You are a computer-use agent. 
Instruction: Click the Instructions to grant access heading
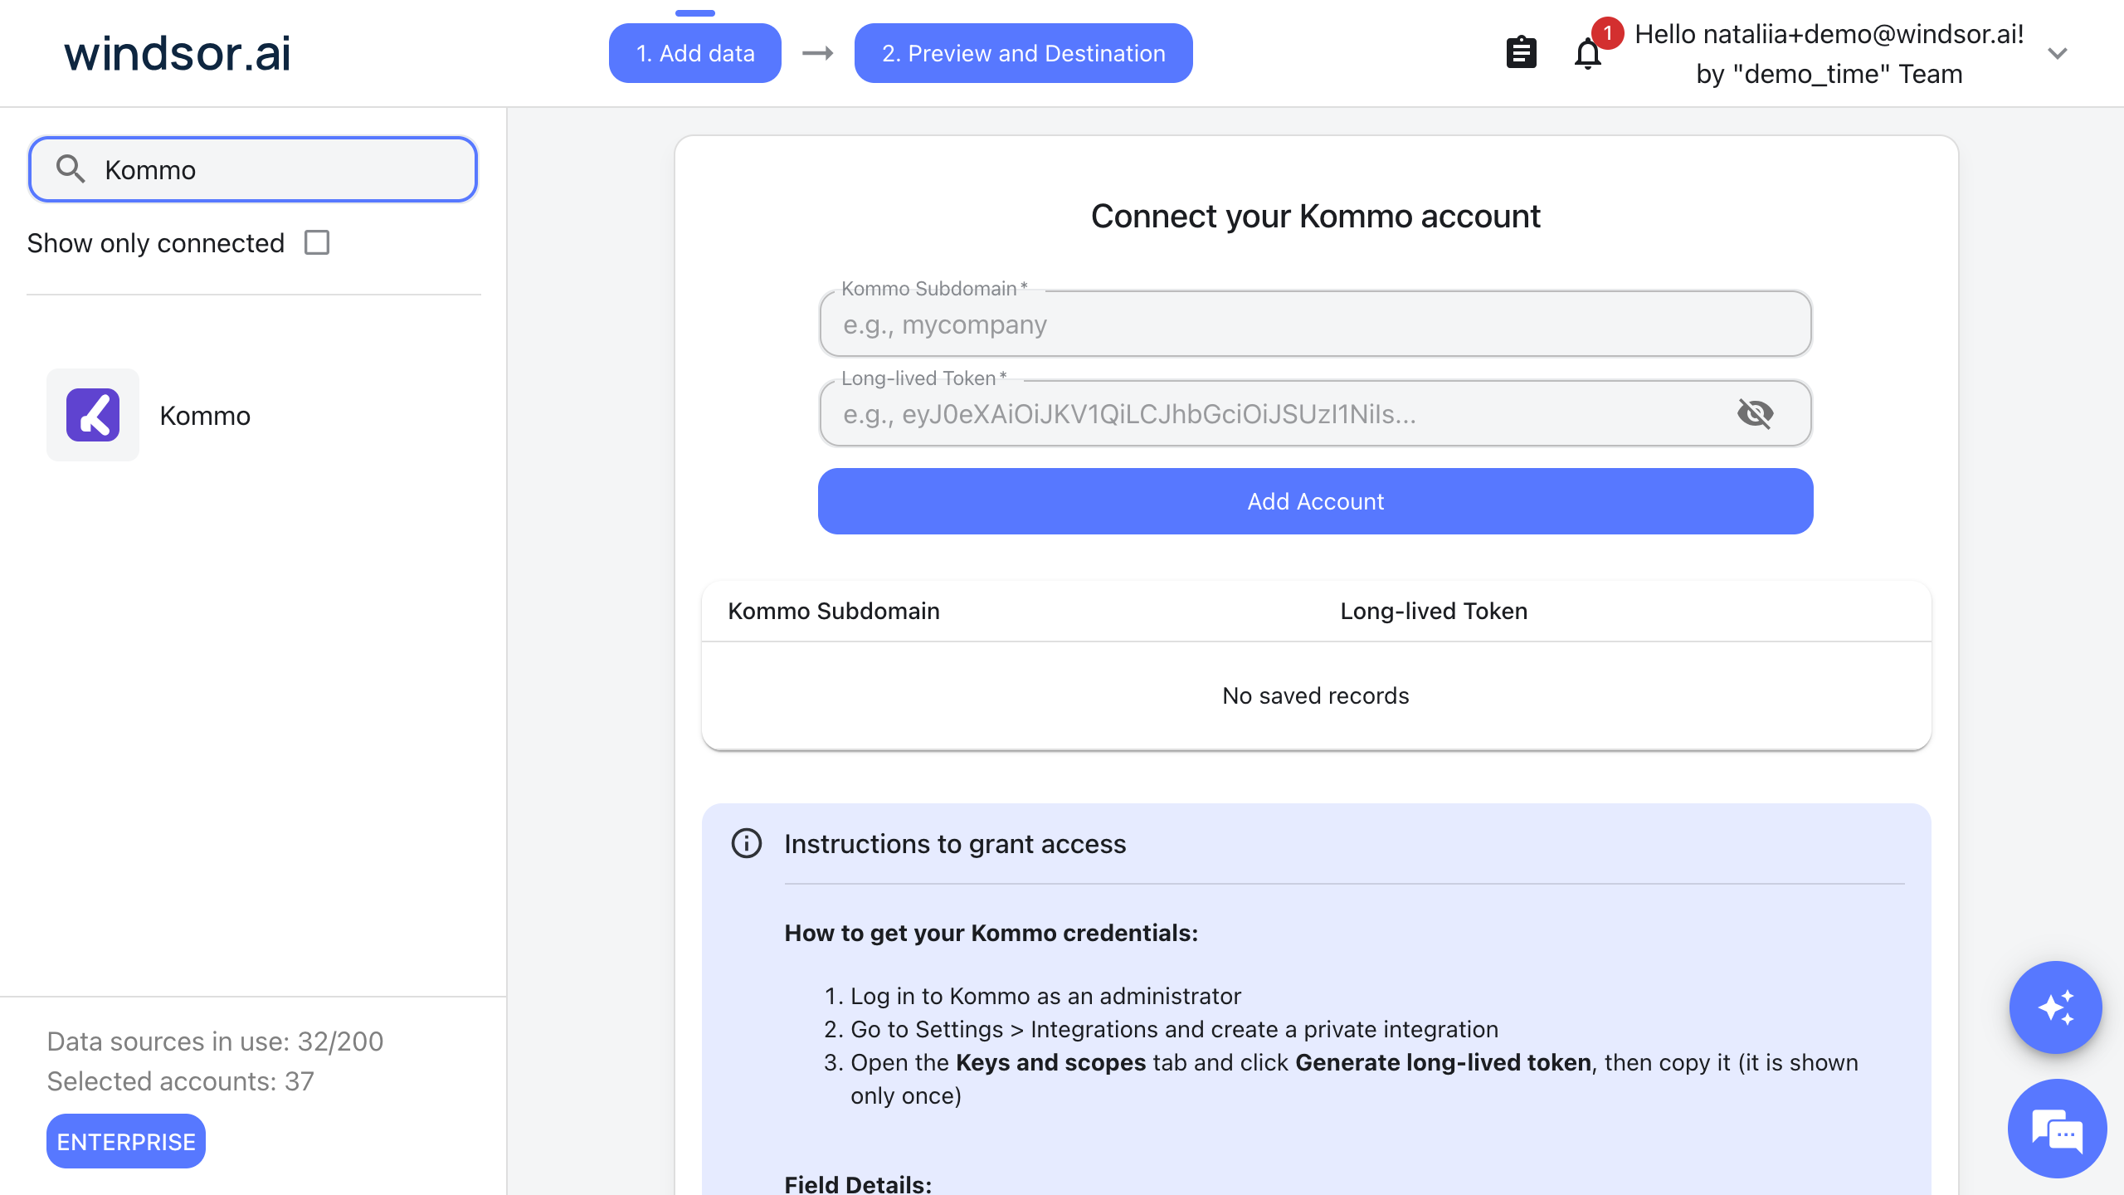(x=955, y=843)
